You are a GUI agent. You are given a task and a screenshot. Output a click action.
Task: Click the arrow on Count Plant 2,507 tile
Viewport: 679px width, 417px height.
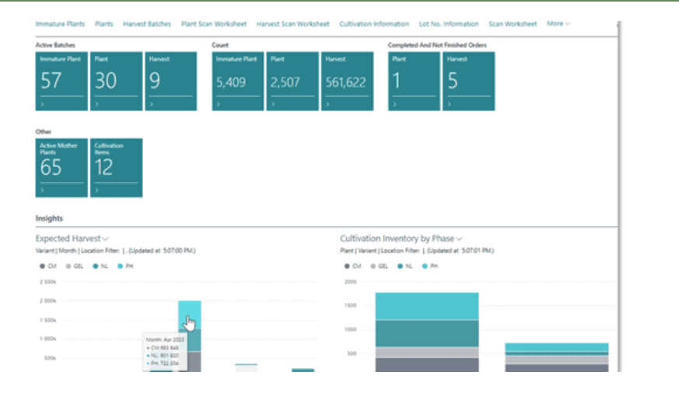coord(271,103)
